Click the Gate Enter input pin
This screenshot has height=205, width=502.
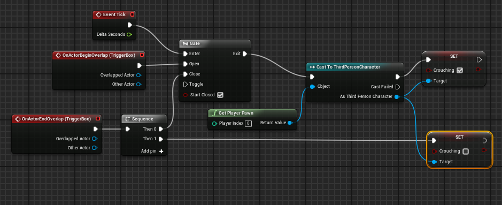pos(186,54)
